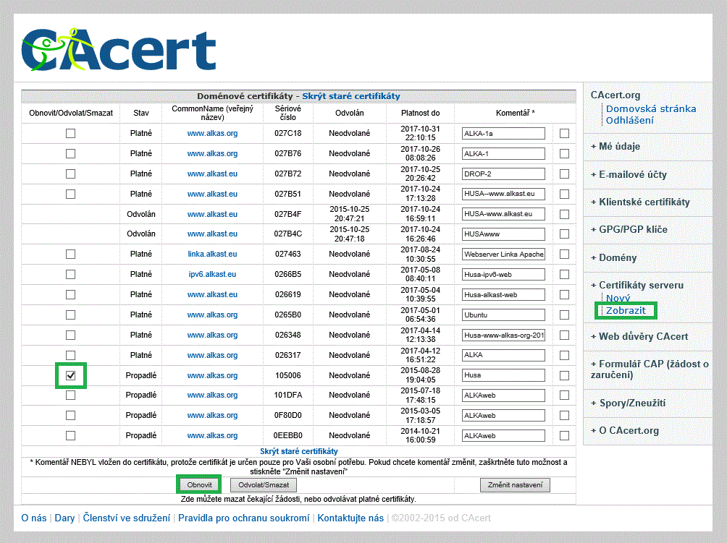Tick the comment checkbox beside ALKA-1a

tap(564, 133)
